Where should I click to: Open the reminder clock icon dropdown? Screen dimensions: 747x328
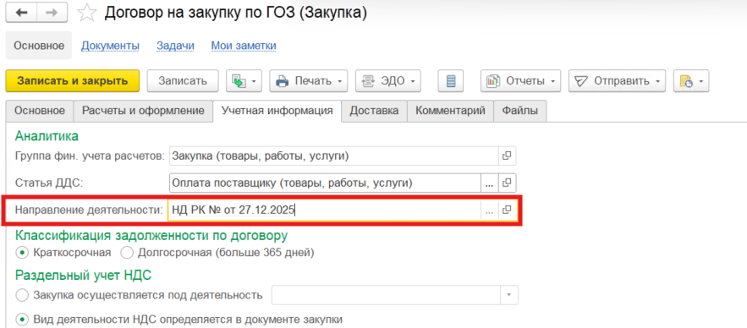pyautogui.click(x=691, y=81)
